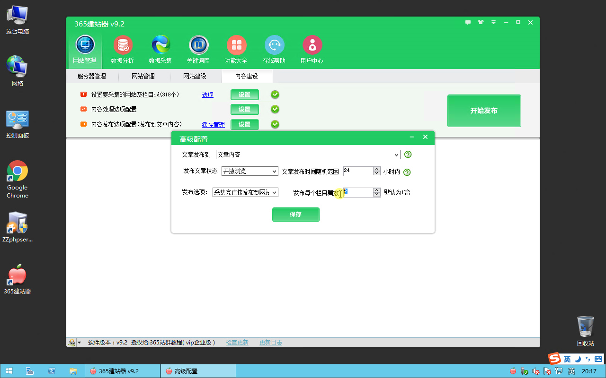Click the network icon in system tray
606x378 pixels.
(559, 371)
